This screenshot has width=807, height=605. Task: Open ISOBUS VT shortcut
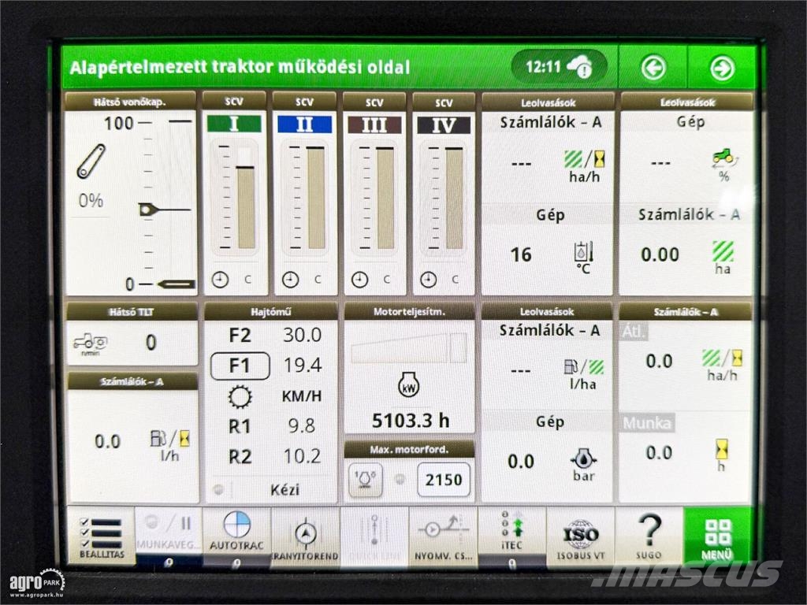(581, 537)
